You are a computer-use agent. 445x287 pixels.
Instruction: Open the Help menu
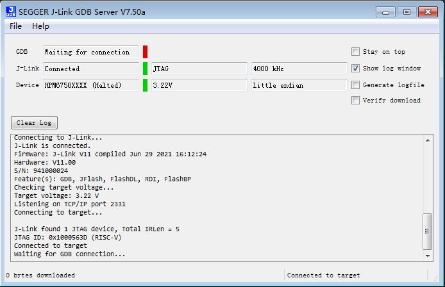pyautogui.click(x=40, y=26)
